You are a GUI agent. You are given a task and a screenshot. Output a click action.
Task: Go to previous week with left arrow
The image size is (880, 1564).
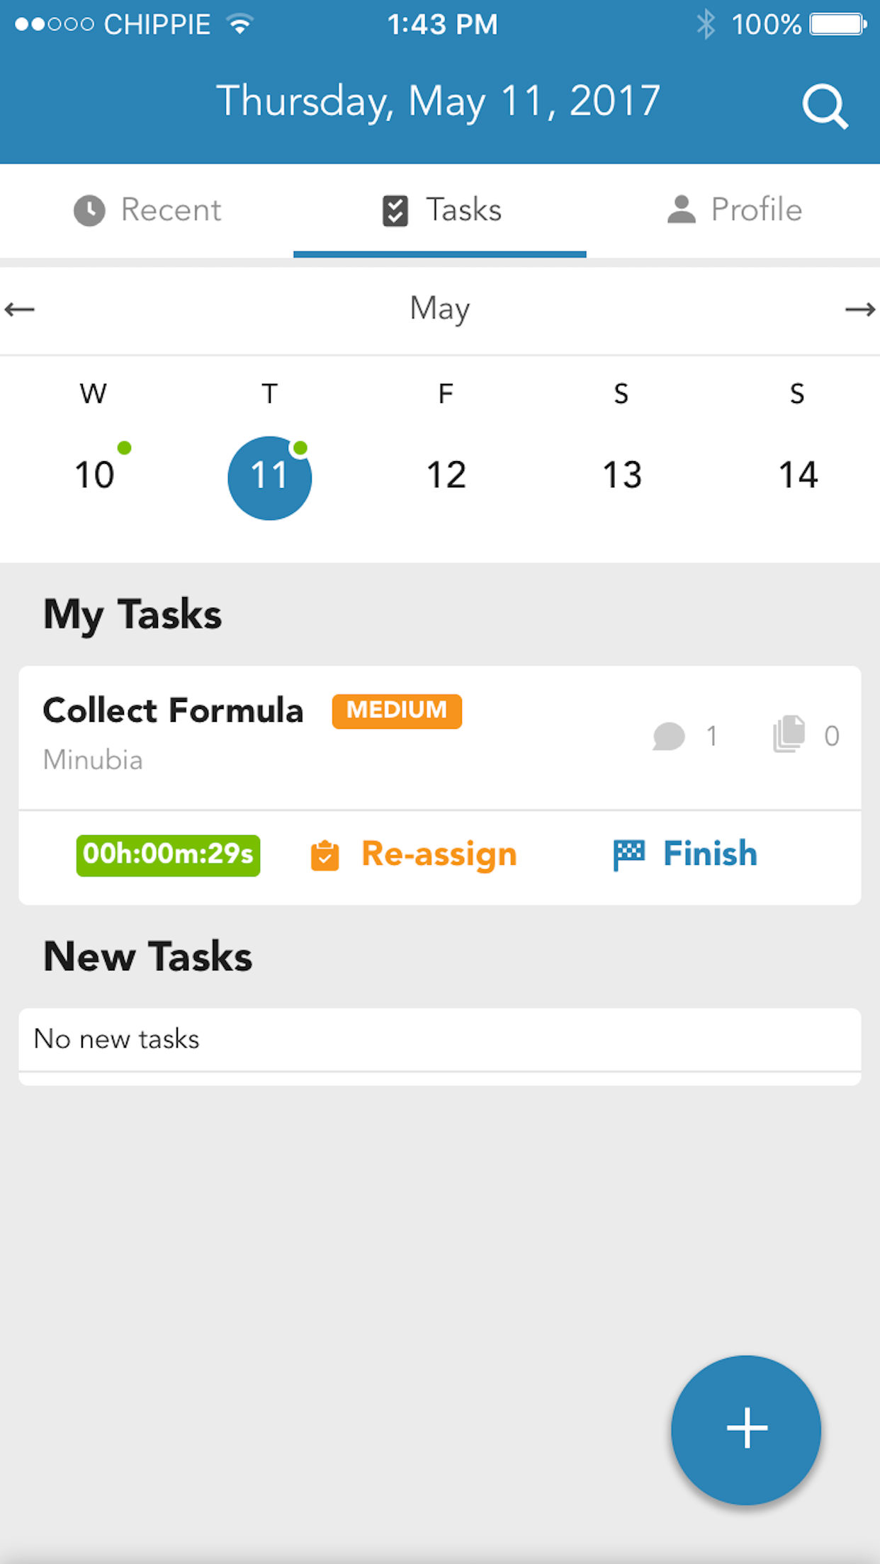click(20, 310)
